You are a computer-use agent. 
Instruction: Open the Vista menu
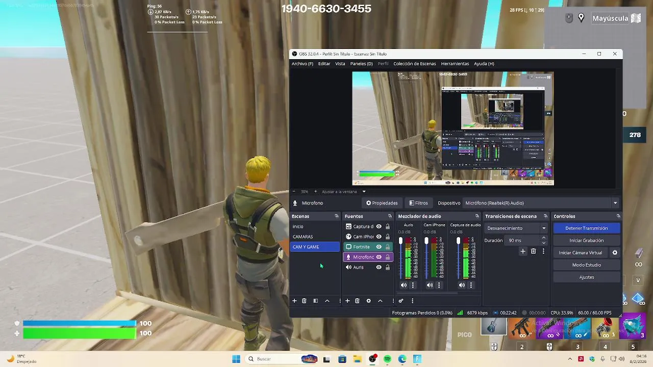click(340, 64)
